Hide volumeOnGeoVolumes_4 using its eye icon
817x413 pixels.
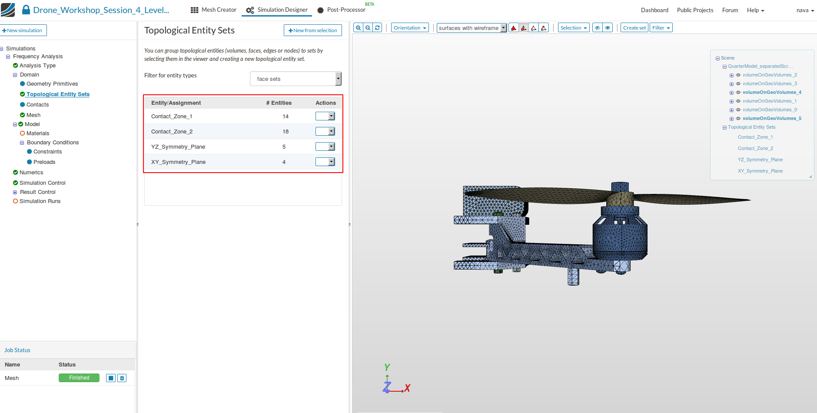[738, 93]
